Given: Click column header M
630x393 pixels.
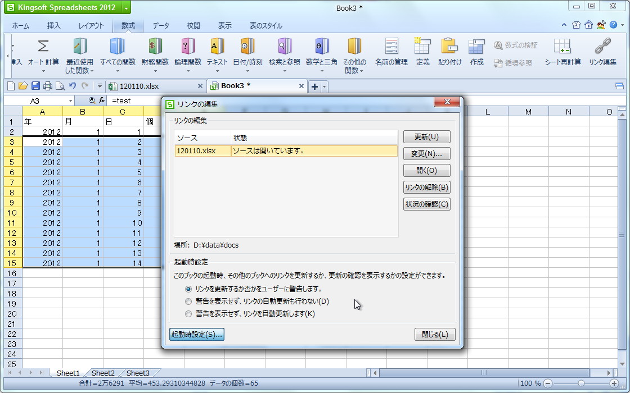Looking at the screenshot, I should [x=528, y=112].
